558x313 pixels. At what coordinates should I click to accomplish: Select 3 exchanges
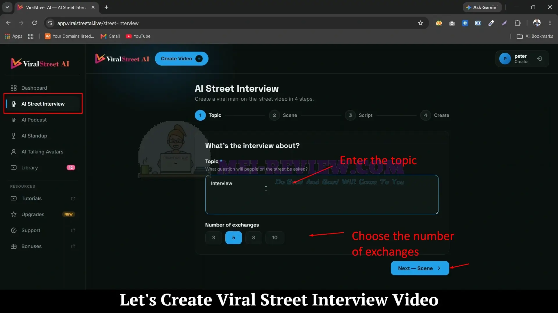click(x=214, y=238)
